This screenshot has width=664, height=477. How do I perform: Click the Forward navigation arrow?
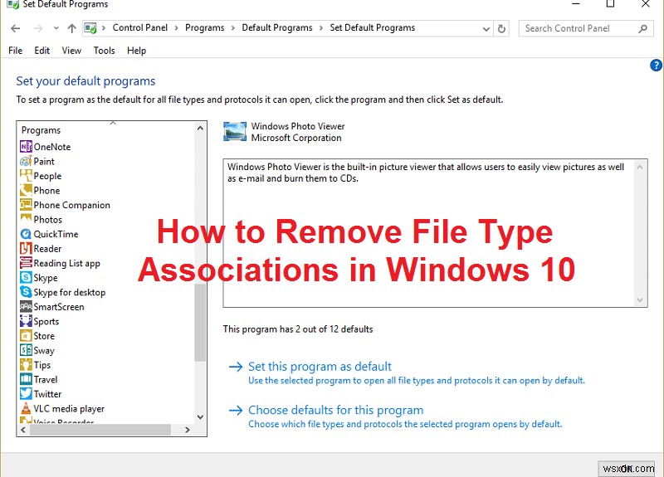[x=37, y=28]
